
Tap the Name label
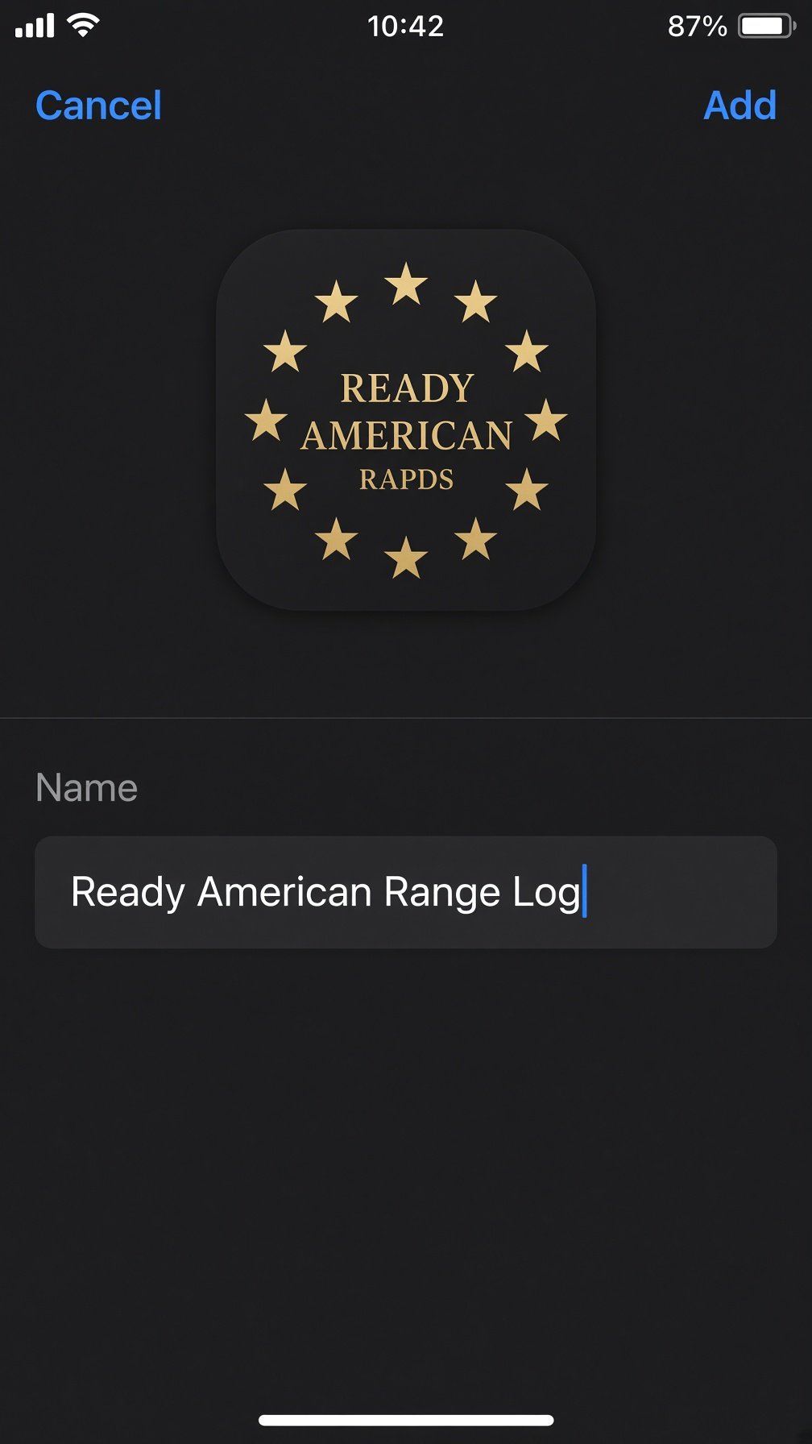87,787
